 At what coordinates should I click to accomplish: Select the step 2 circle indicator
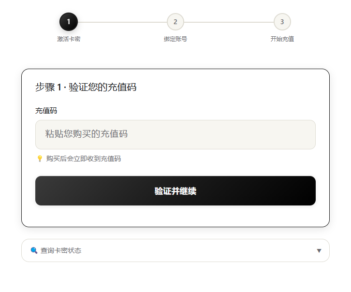tap(175, 22)
